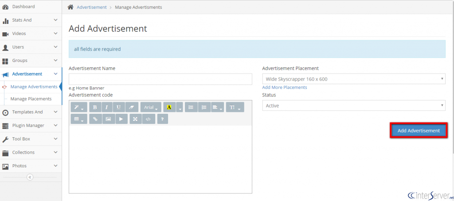Click the Photos picture icon
Viewport: 454px width, 201px height.
point(5,166)
